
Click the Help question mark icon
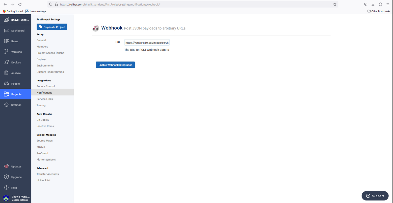[6, 188]
